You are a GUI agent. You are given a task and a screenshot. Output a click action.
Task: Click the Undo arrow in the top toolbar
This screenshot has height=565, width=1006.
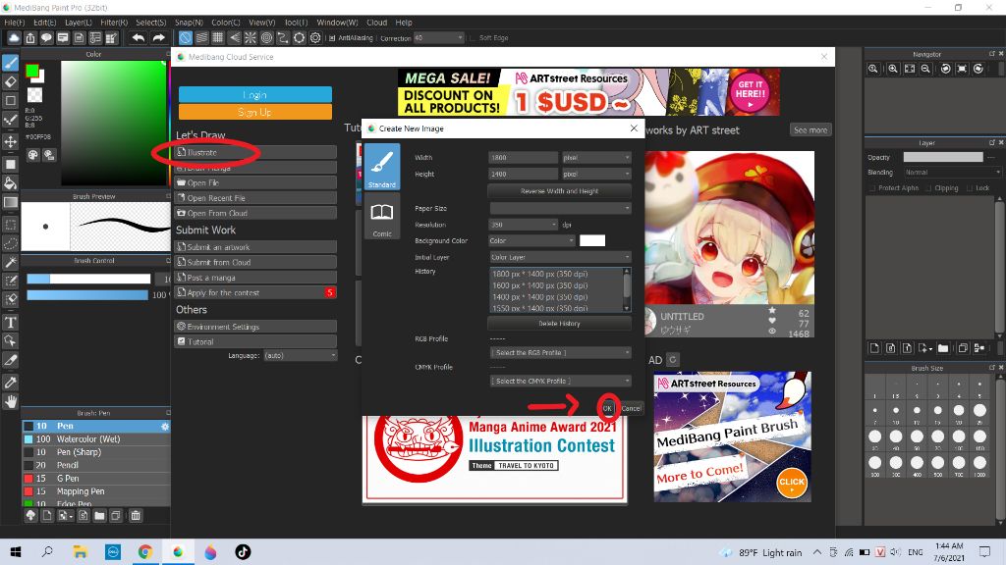[138, 38]
